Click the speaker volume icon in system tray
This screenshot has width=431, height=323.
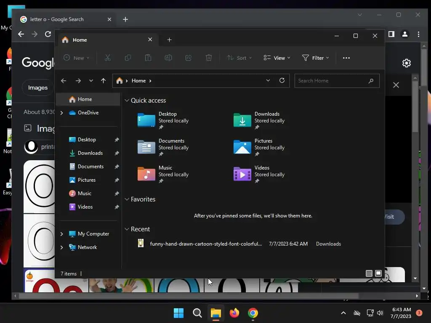tap(380, 313)
